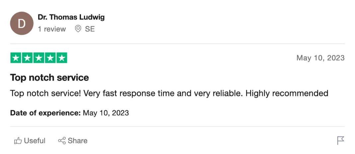Click the "1 review" count
Image resolution: width=355 pixels, height=154 pixels.
52,29
